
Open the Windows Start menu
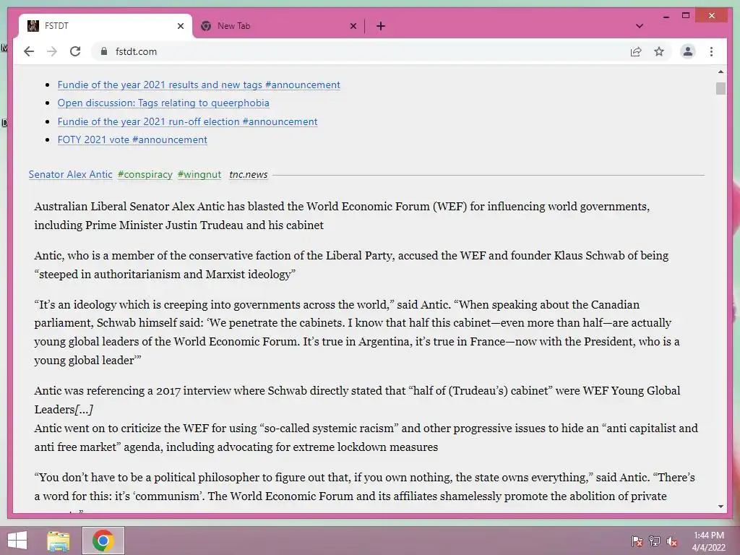coord(17,541)
